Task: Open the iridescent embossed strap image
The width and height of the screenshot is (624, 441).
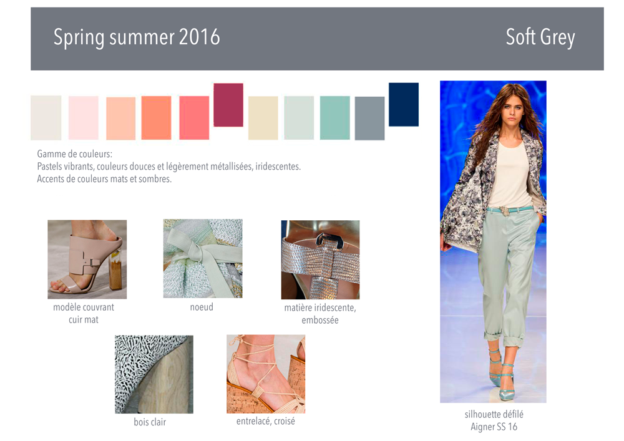Action: tap(320, 259)
